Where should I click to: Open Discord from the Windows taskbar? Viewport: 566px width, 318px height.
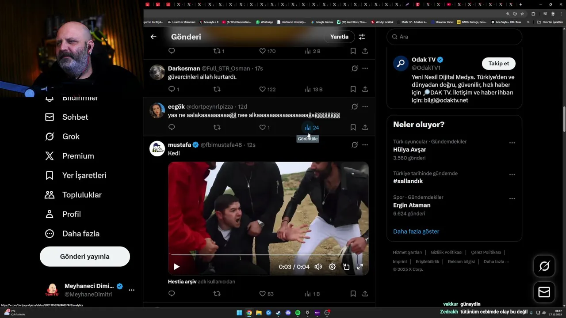(288, 313)
